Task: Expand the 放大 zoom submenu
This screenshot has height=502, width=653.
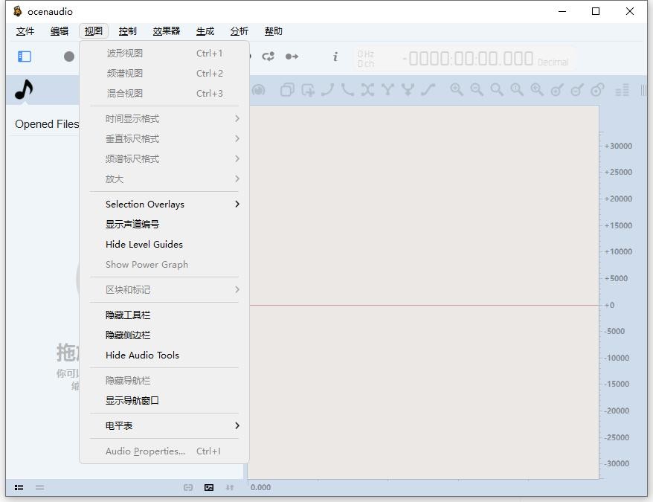Action: pos(164,178)
